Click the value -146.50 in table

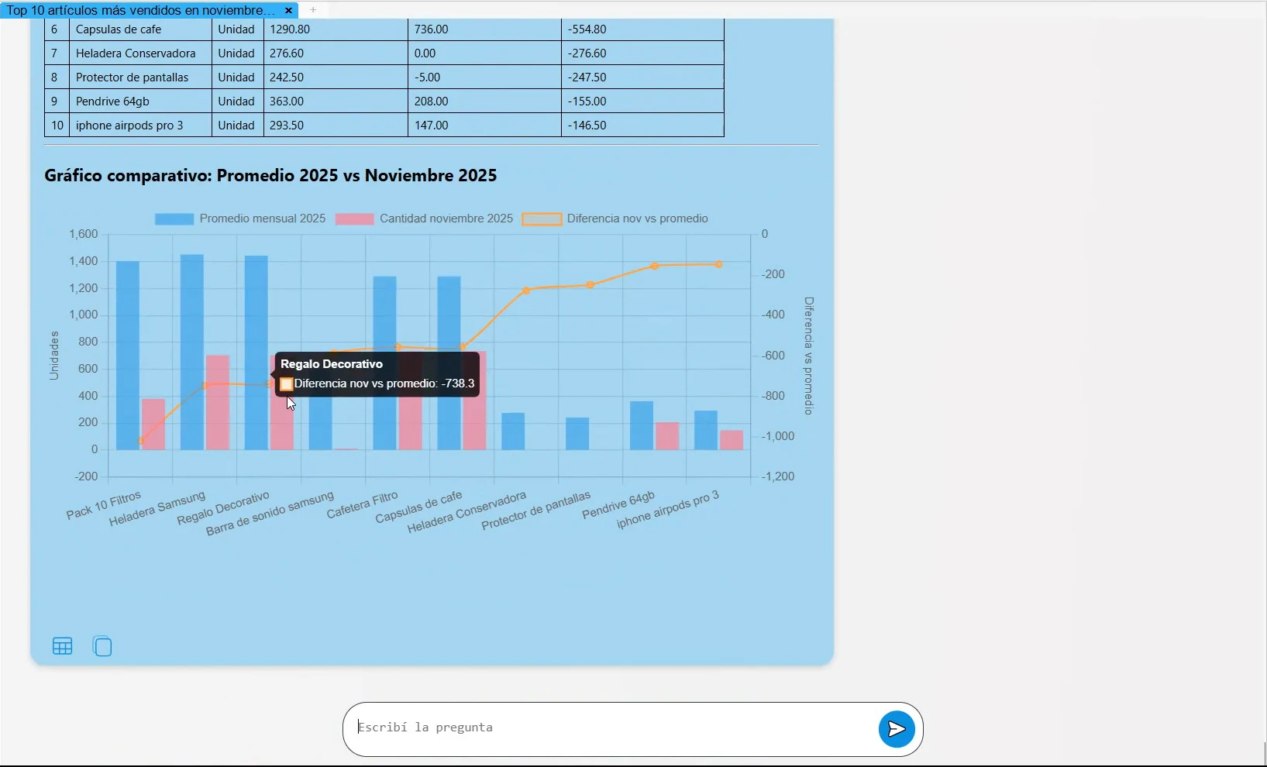coord(587,126)
